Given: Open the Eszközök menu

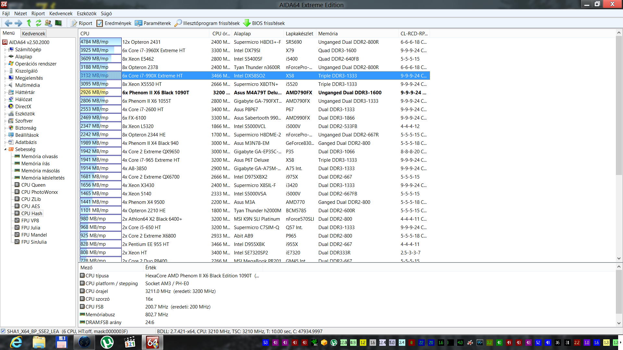Looking at the screenshot, I should (x=87, y=13).
